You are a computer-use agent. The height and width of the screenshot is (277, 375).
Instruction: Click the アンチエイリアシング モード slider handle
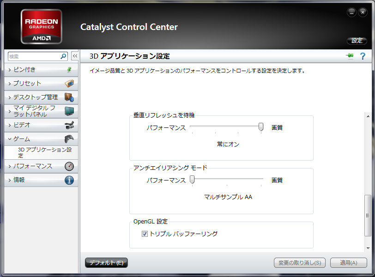pos(192,180)
